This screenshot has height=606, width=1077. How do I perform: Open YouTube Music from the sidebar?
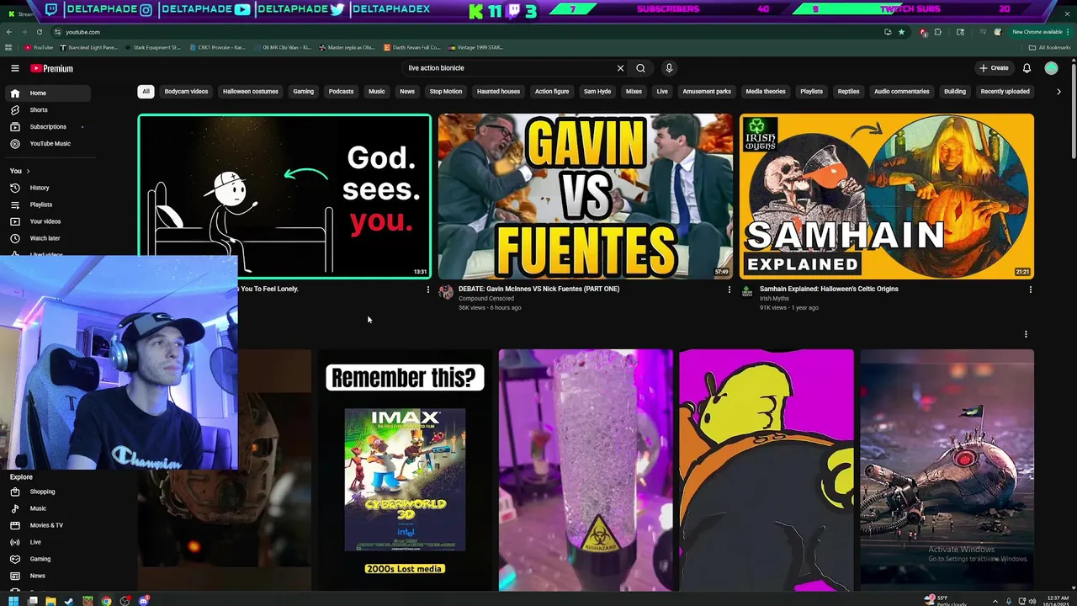(x=49, y=143)
